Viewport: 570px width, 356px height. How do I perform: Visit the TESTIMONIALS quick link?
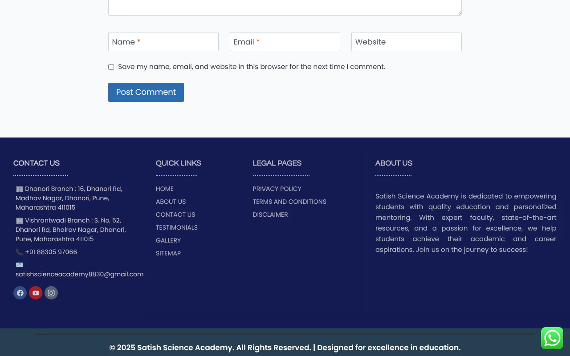pyautogui.click(x=177, y=227)
